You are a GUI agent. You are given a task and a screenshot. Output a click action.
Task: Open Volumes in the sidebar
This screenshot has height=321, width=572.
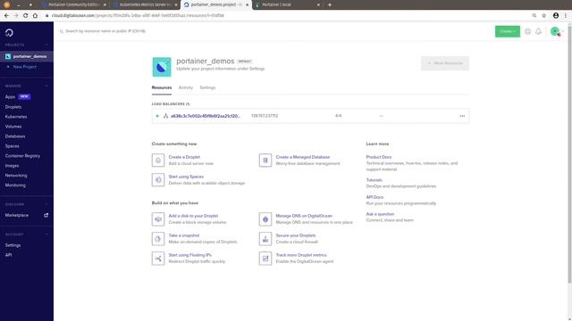(x=13, y=127)
